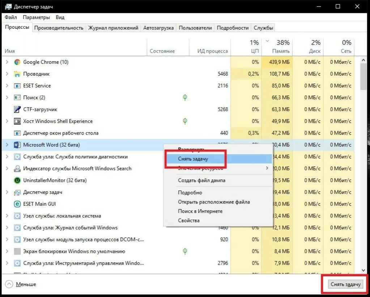
Task: Click the Узел службы: локальная система icon
Action: tap(17, 216)
